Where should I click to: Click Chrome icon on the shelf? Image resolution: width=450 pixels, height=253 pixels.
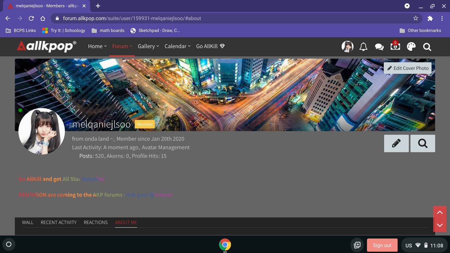(x=225, y=245)
